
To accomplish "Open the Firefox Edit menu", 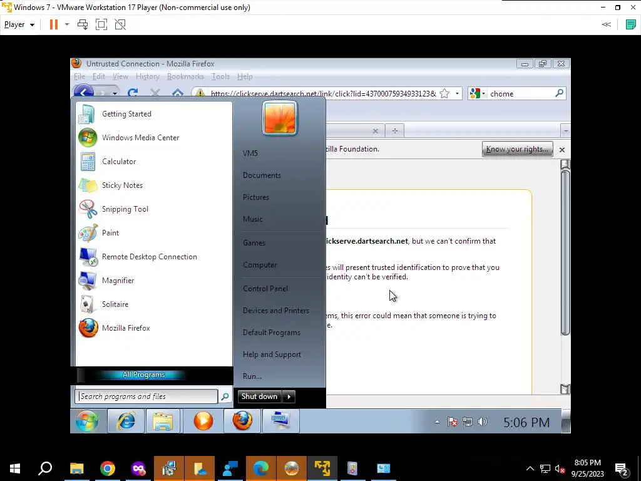I will coord(98,76).
